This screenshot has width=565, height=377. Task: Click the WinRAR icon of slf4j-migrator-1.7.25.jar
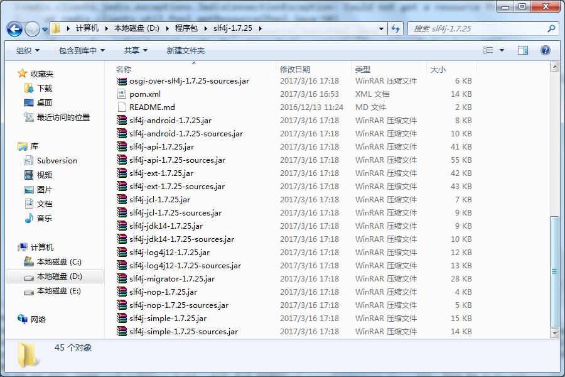[122, 279]
